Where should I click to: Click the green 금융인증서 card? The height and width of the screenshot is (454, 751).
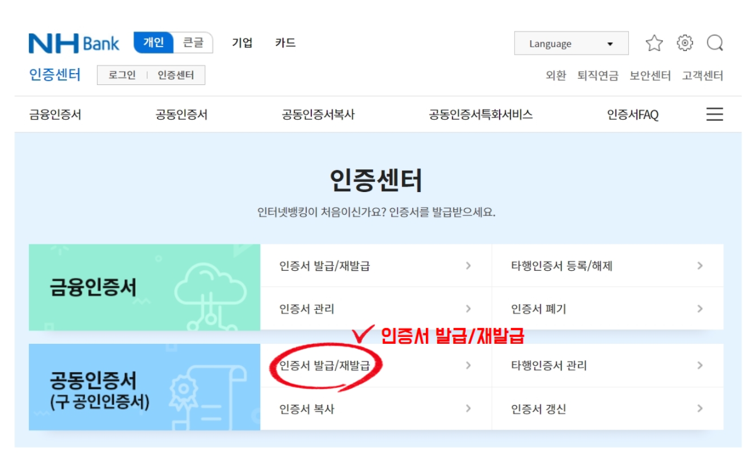tap(145, 287)
